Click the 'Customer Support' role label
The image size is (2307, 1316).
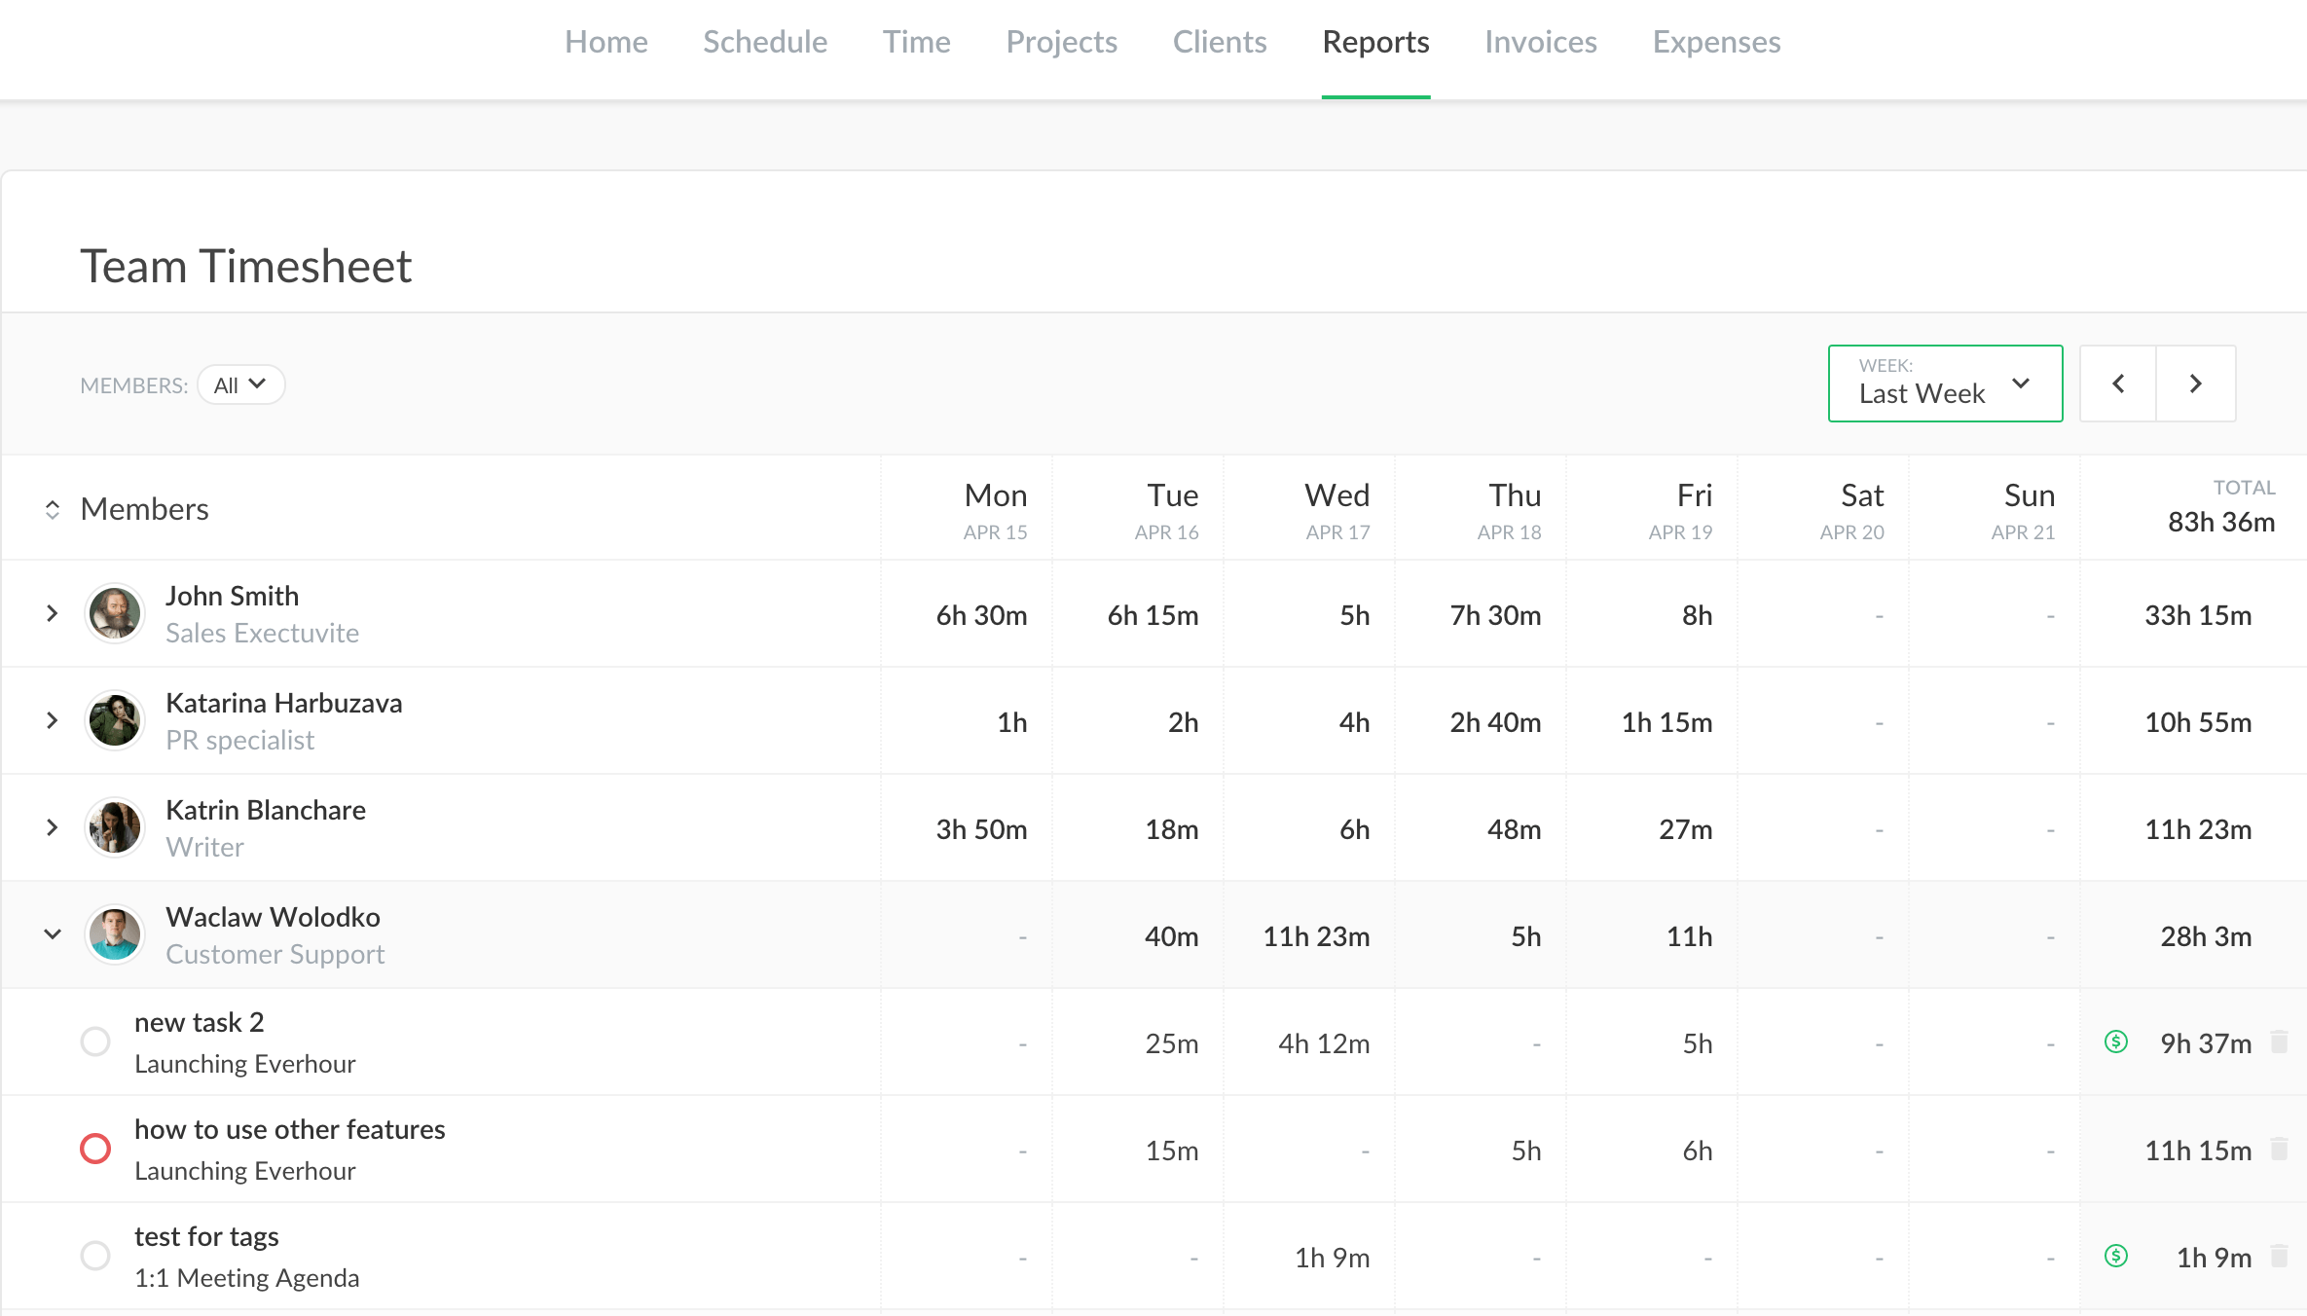point(275,954)
